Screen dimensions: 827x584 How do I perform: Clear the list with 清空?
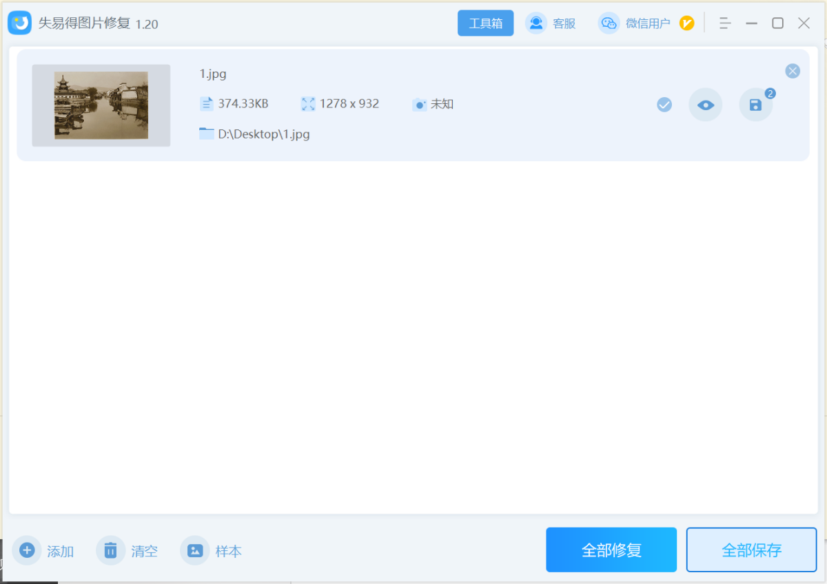110,550
